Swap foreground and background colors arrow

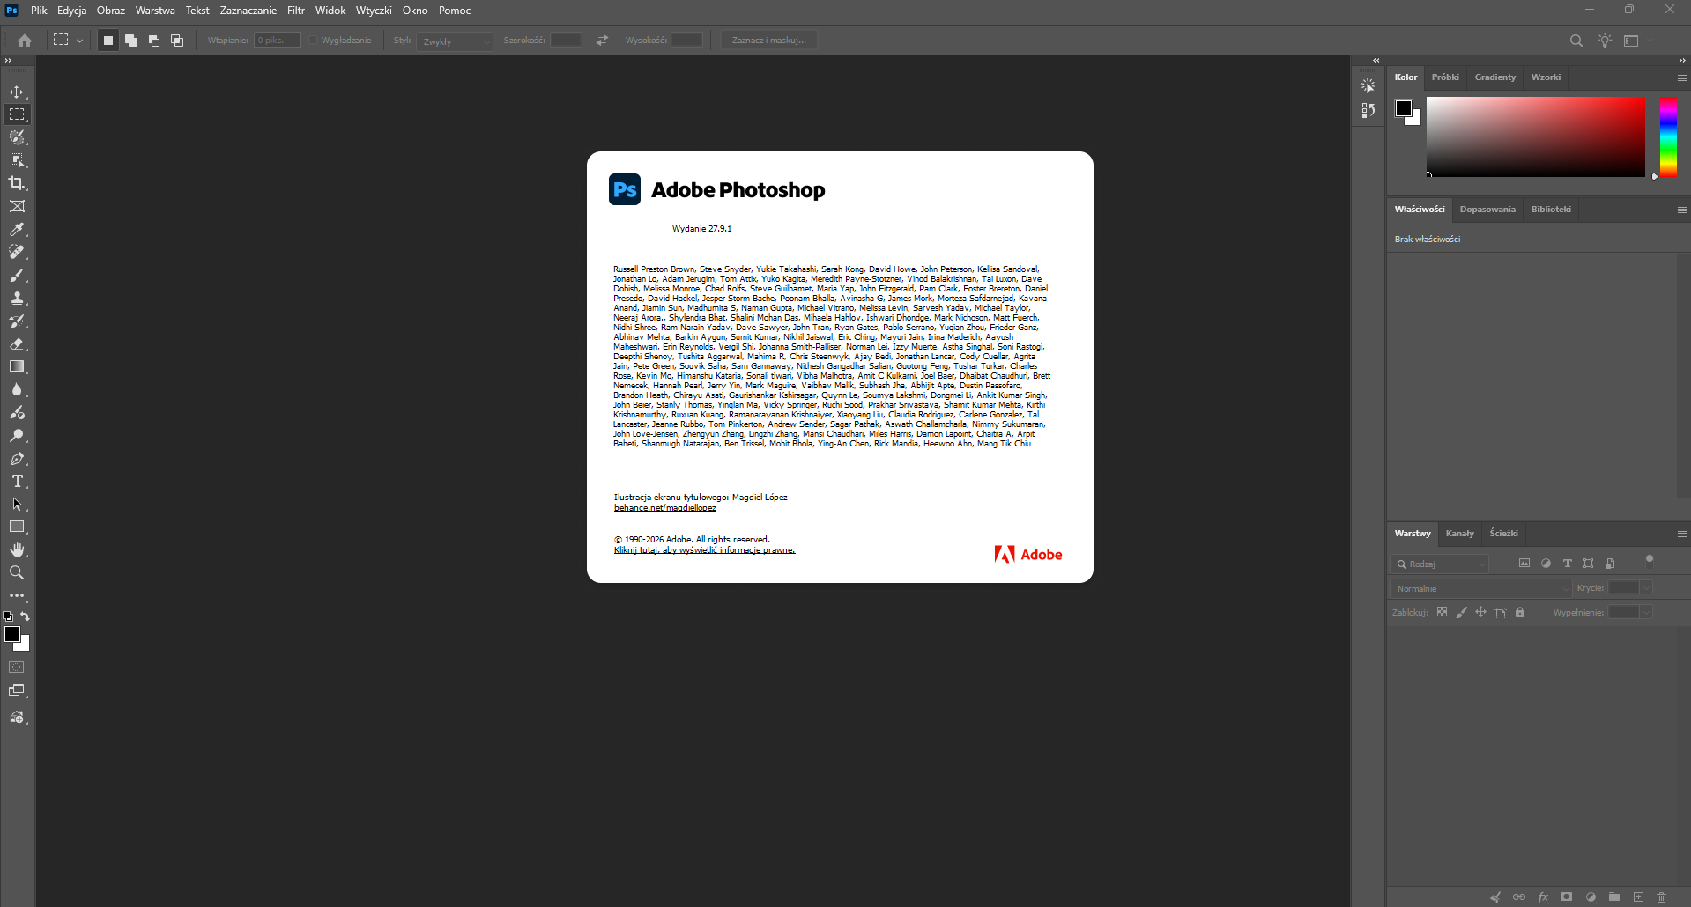[25, 616]
